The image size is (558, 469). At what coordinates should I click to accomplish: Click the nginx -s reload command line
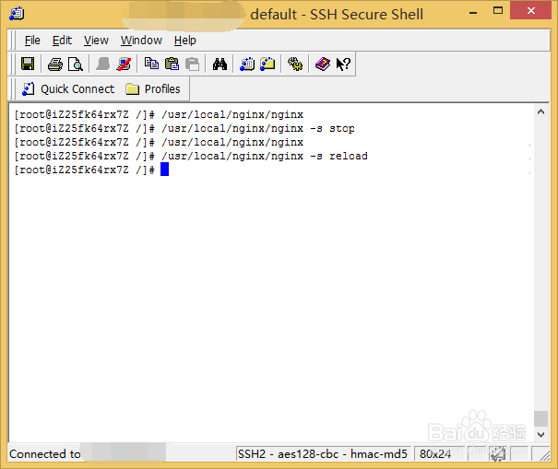[x=191, y=156]
